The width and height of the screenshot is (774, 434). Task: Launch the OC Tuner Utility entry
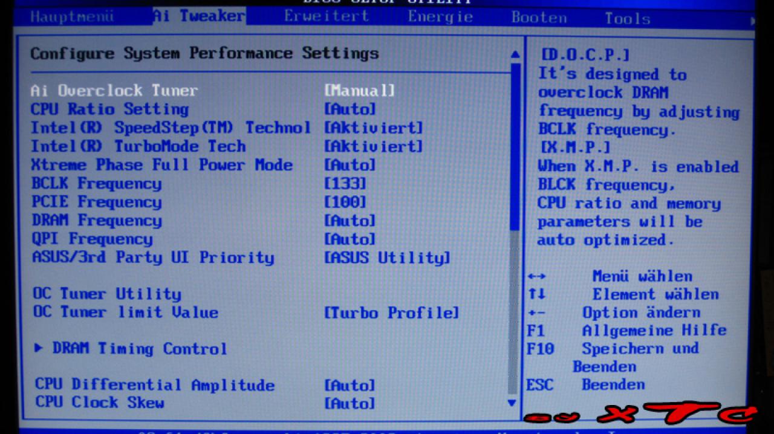point(106,294)
